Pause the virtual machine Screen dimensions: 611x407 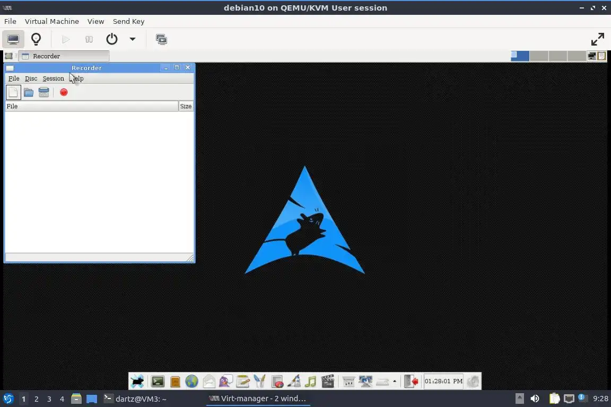click(89, 39)
